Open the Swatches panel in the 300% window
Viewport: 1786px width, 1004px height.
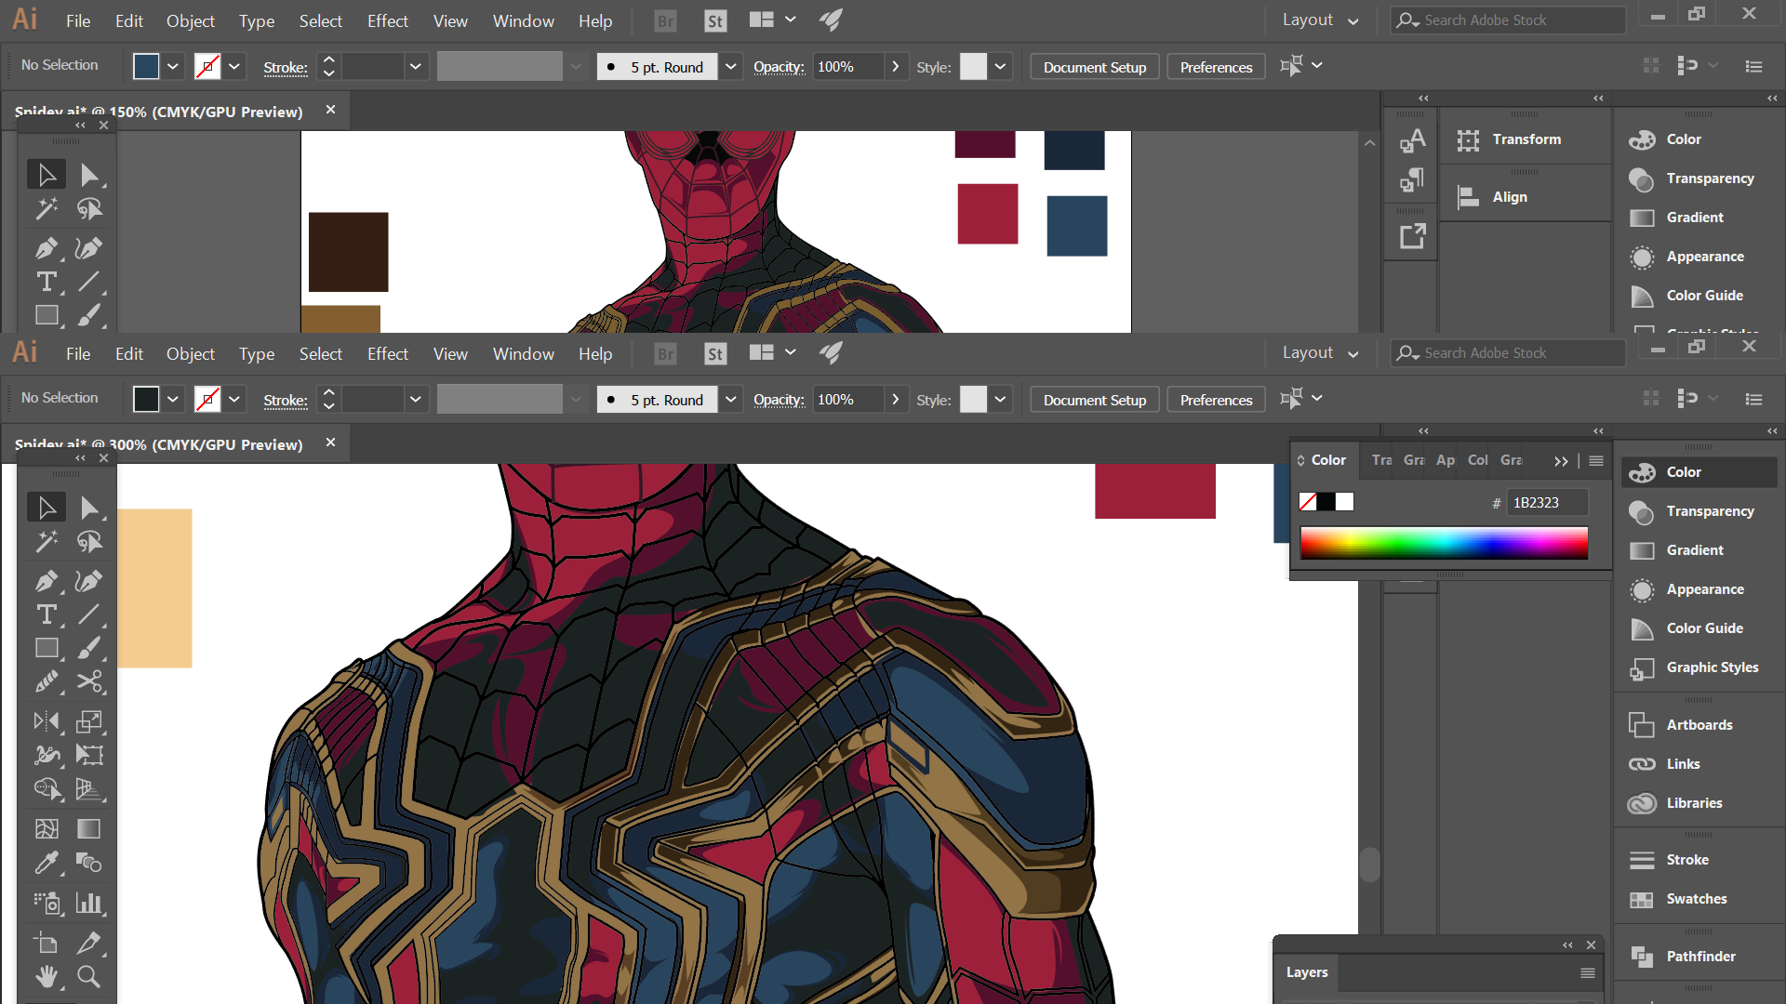click(x=1697, y=899)
